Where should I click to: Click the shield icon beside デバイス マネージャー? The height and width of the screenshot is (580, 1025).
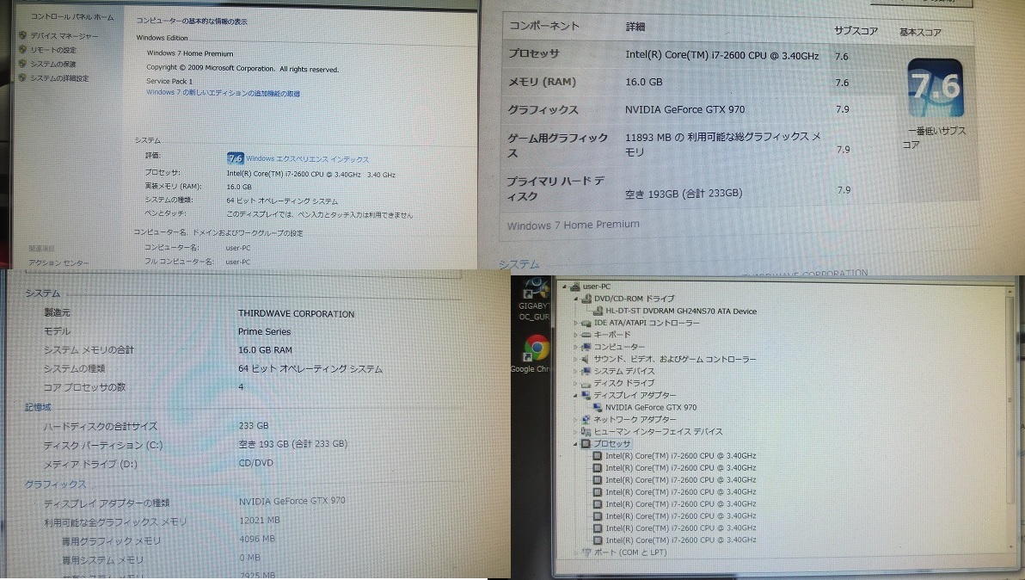[23, 36]
